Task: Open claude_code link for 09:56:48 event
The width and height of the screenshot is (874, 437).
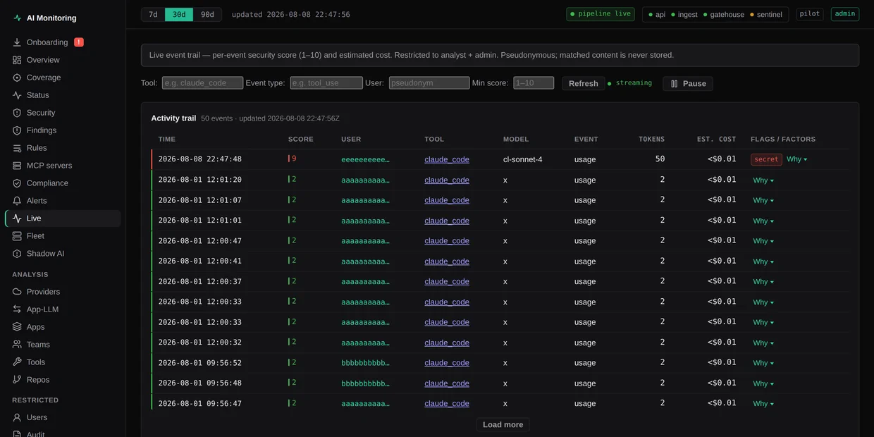Action: [447, 383]
